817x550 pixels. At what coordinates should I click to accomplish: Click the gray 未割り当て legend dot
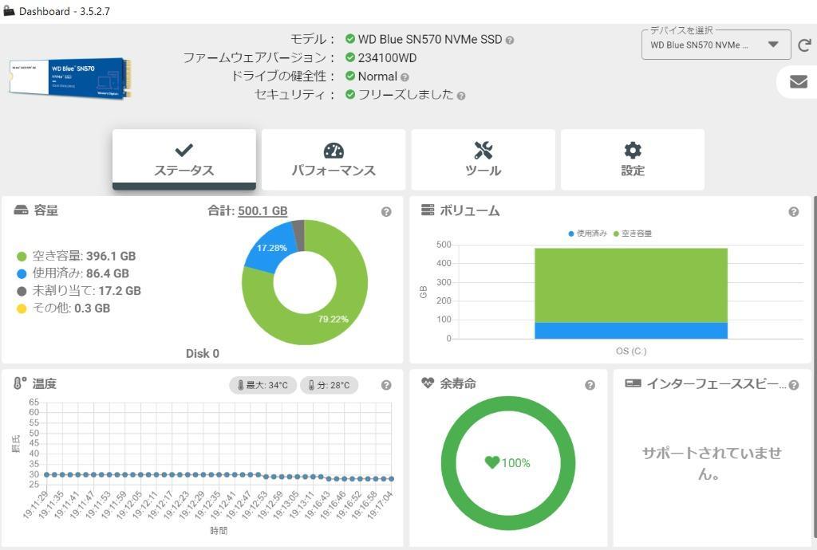coord(22,292)
